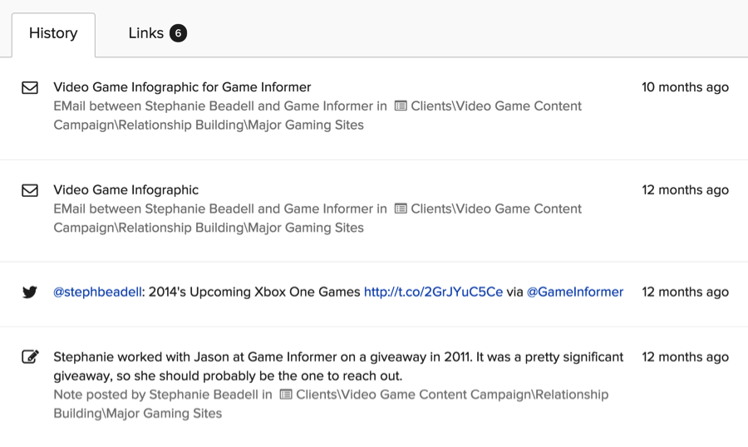Open the @GameInformer mention link
Screen dimensions: 748x447
[575, 292]
